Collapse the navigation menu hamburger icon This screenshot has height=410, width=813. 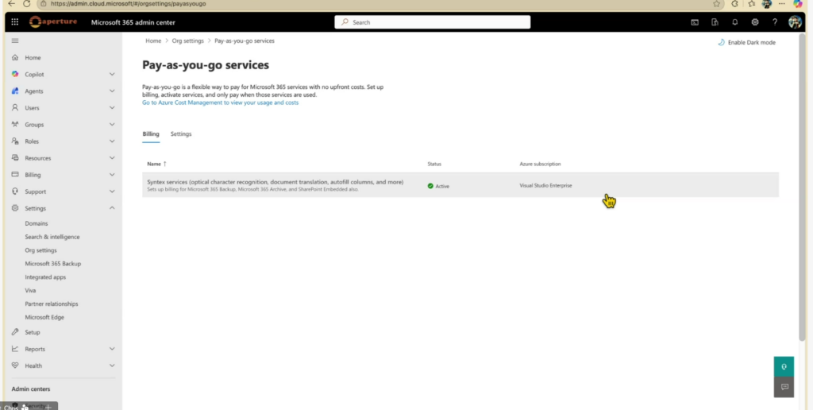coord(15,41)
